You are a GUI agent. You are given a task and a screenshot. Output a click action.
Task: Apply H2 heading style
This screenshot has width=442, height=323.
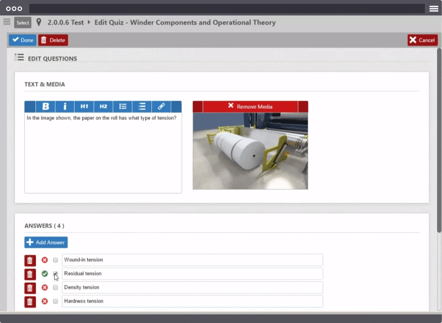point(103,107)
